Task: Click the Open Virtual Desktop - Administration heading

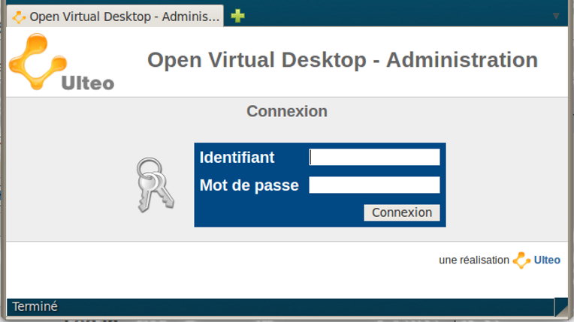Action: point(343,59)
